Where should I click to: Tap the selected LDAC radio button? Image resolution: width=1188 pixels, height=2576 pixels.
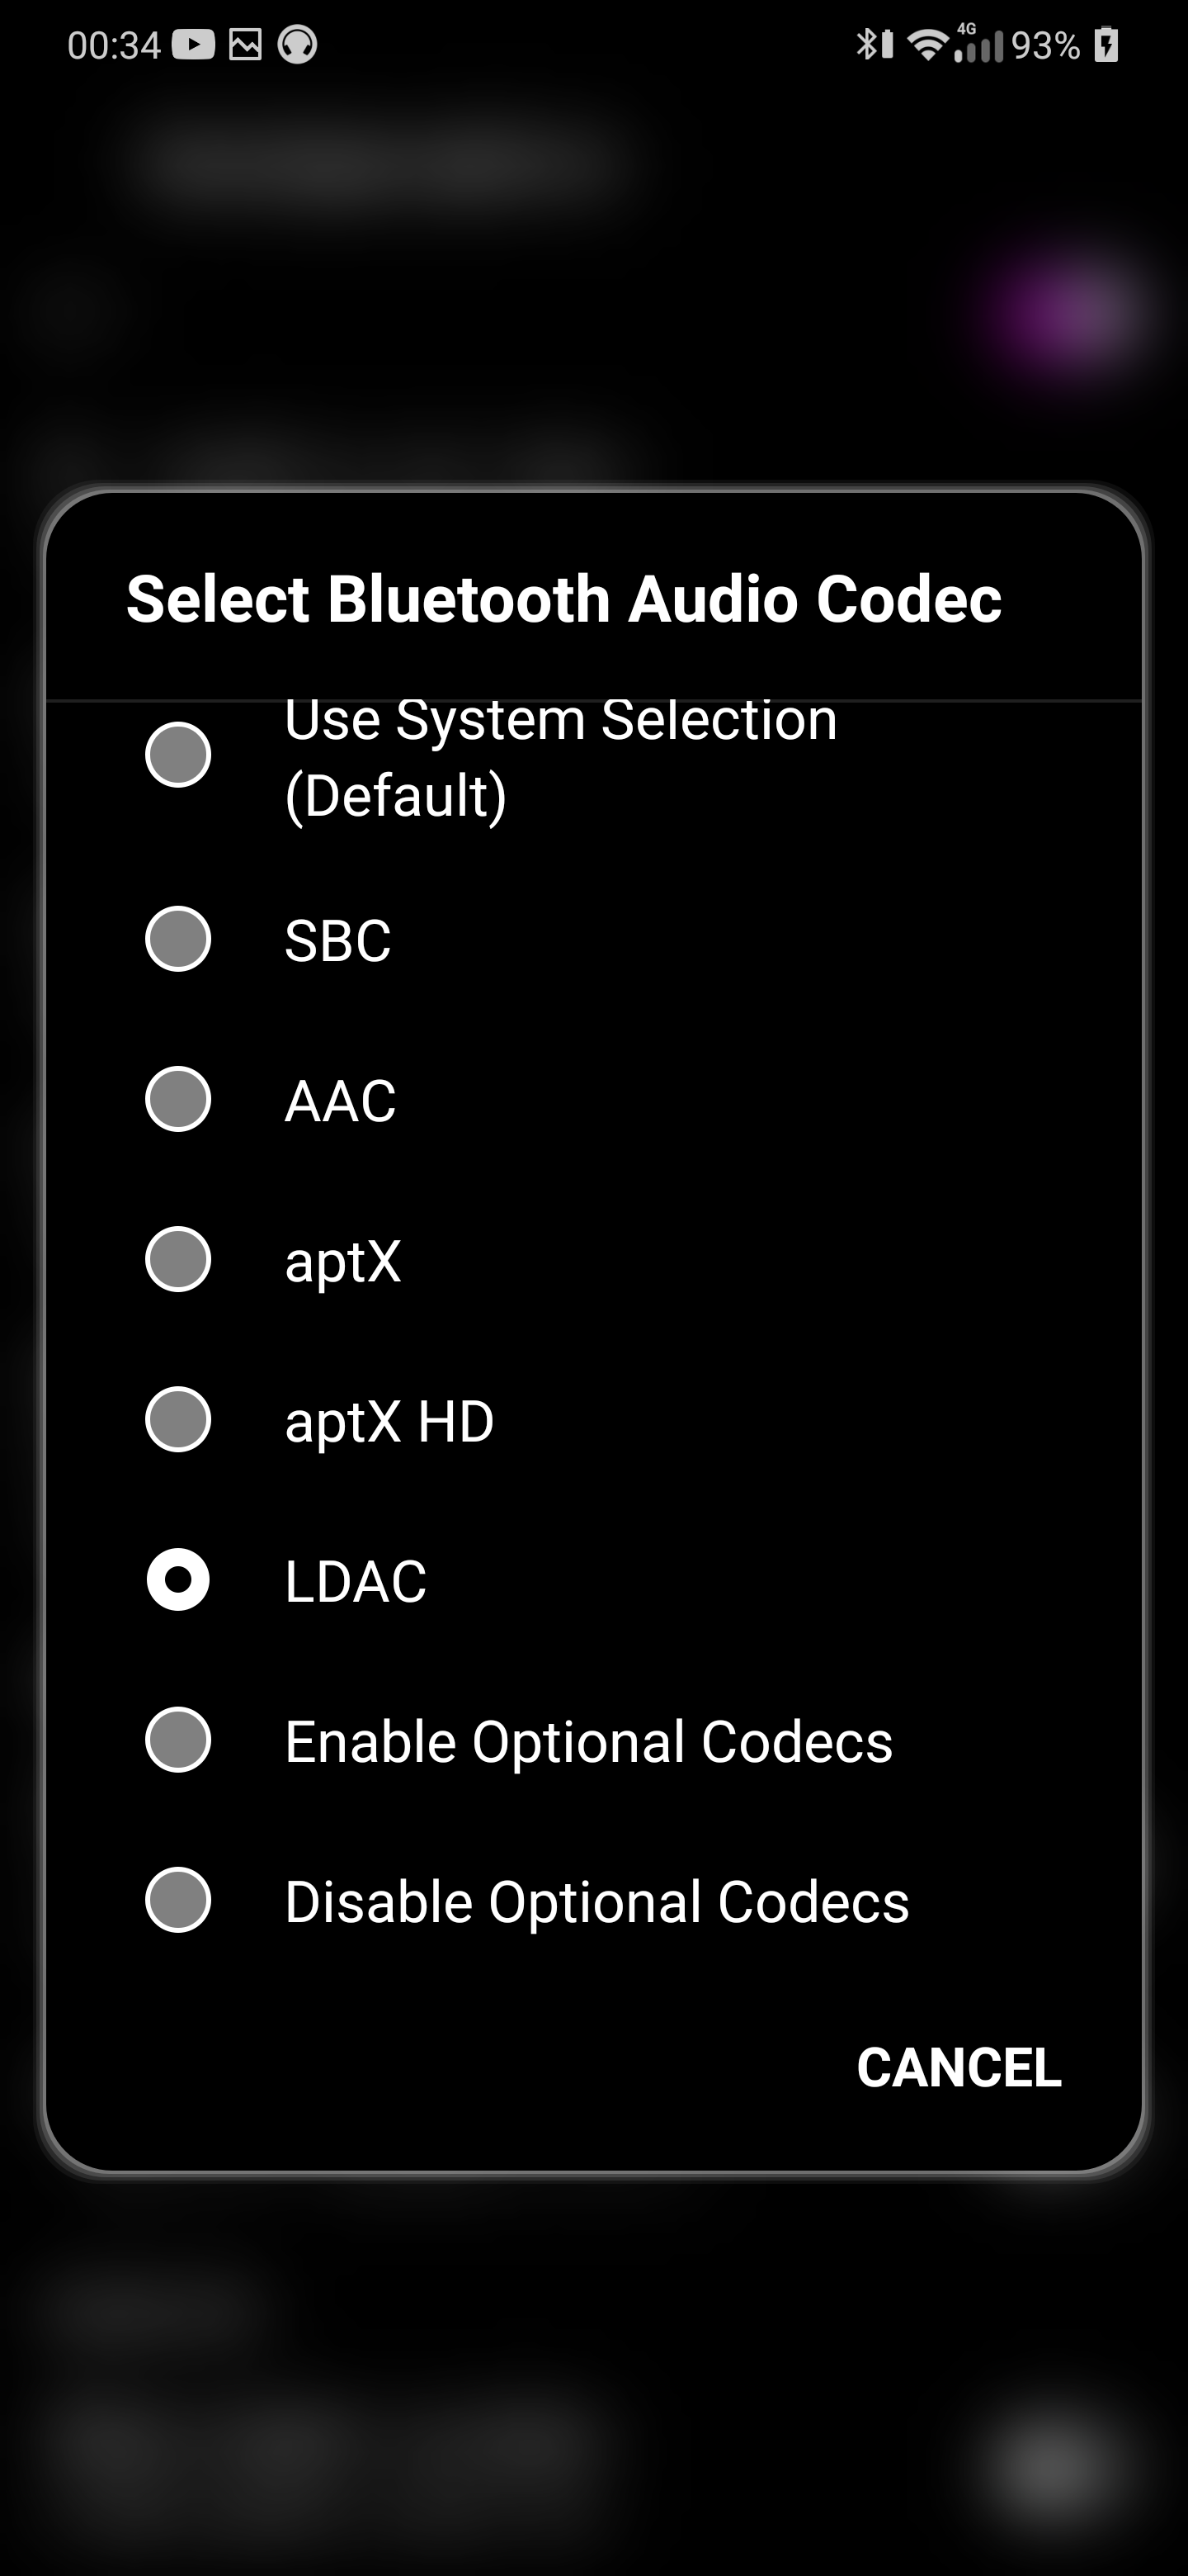click(178, 1579)
